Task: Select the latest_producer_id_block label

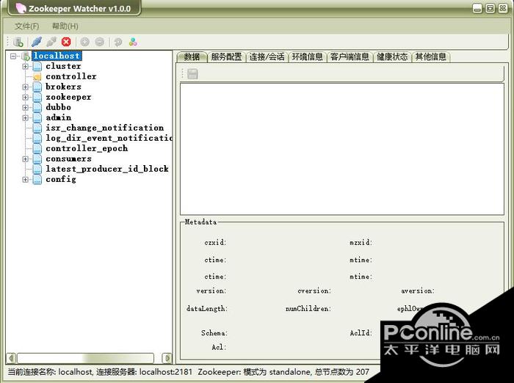Action: click(107, 169)
